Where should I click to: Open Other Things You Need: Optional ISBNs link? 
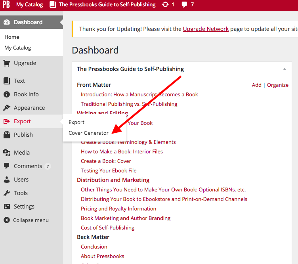(163, 189)
